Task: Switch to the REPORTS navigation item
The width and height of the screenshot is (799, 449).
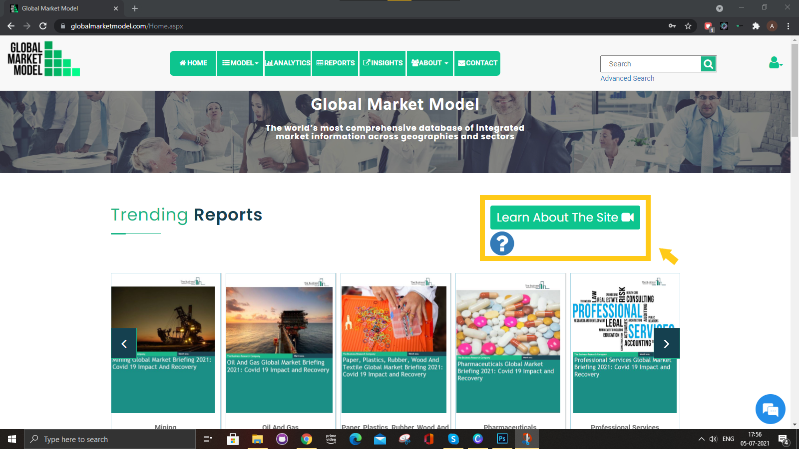Action: [335, 63]
